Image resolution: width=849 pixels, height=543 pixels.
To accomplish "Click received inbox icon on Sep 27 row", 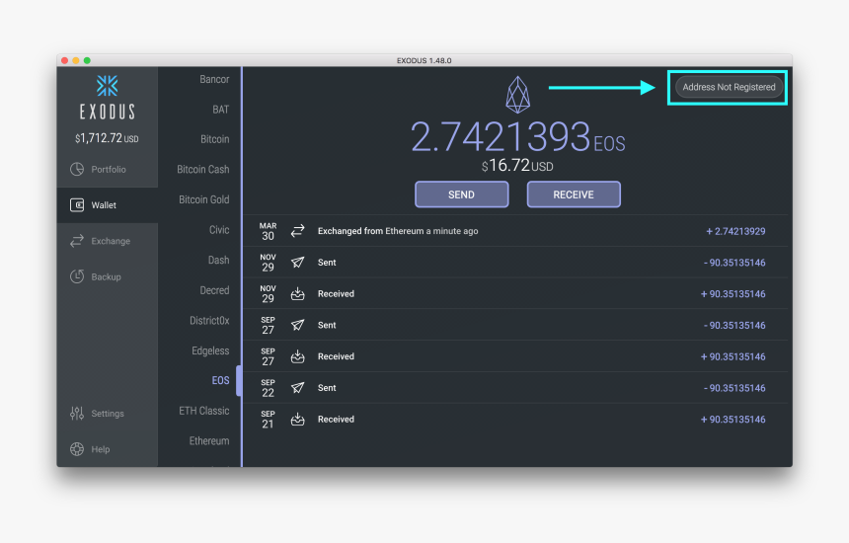I will [x=297, y=356].
